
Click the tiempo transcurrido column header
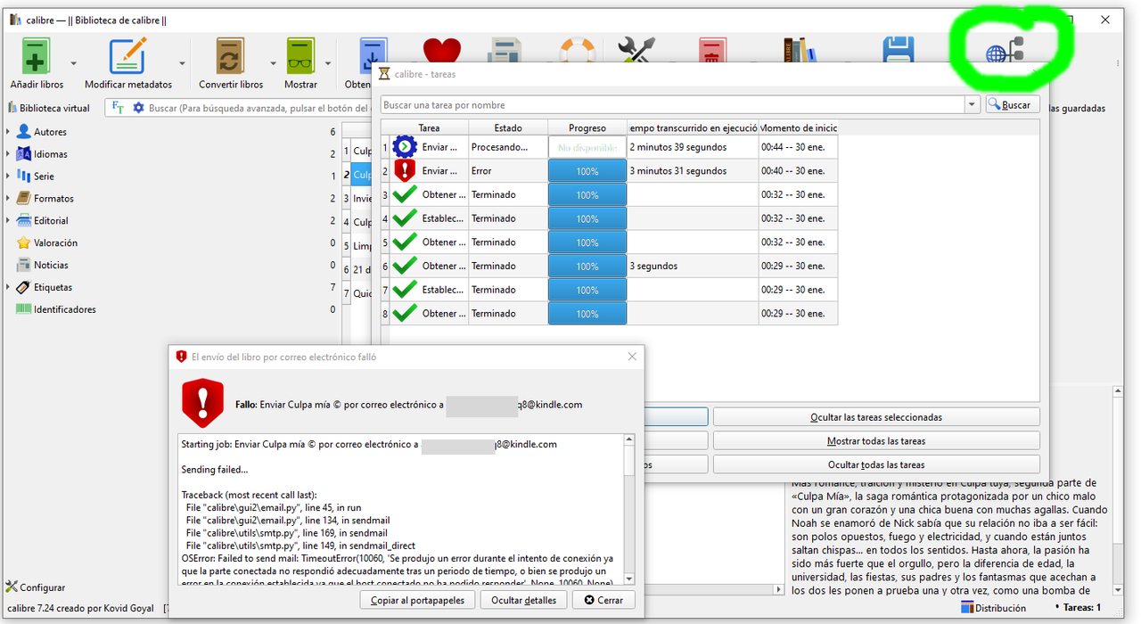click(x=693, y=128)
